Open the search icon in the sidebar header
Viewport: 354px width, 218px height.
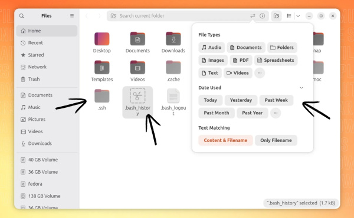coord(22,16)
